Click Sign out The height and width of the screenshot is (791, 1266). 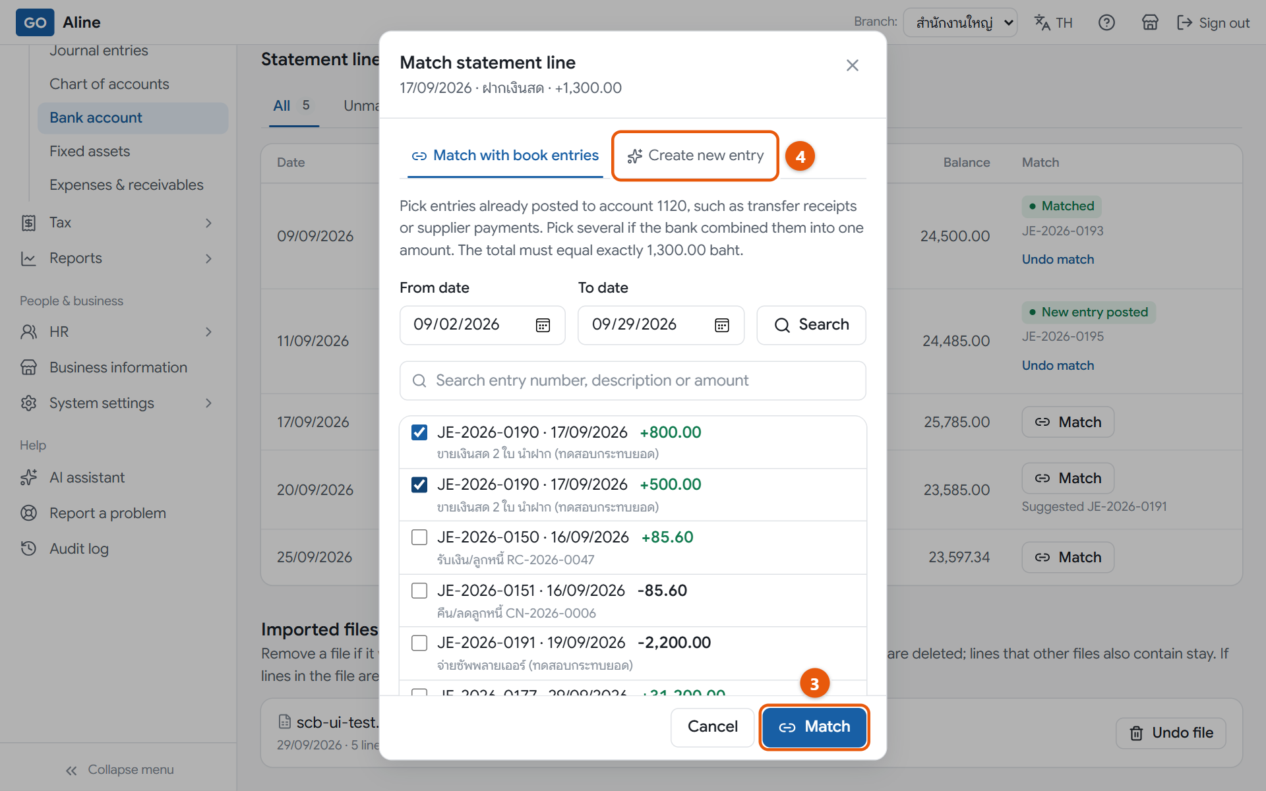coord(1213,23)
